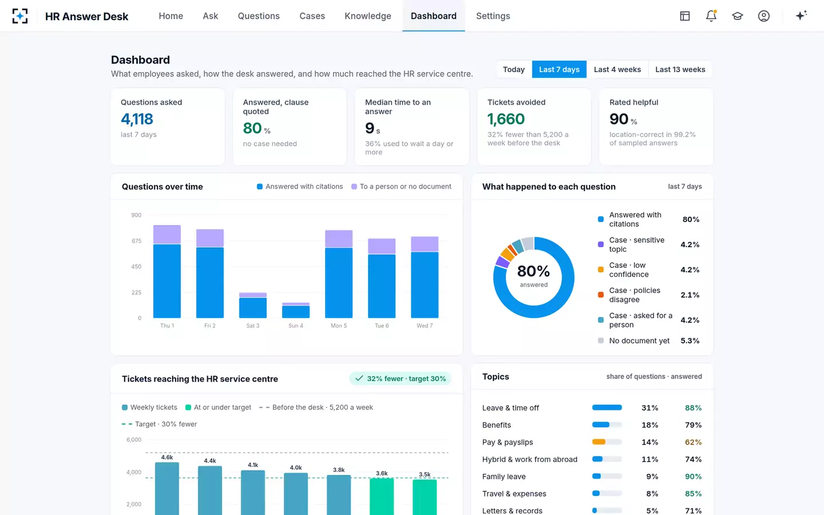Toggle 'Before the desk · 5,200 a week' legend
Screen dimensions: 824x515
coord(316,407)
